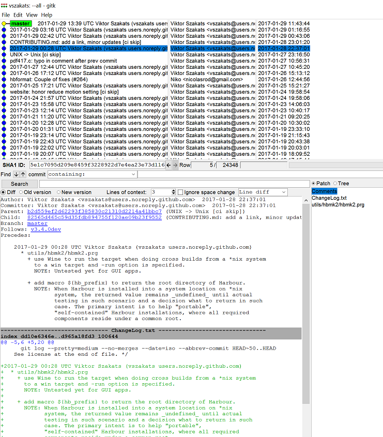Image resolution: width=383 pixels, height=437 pixels.
Task: Follow the master branch link
Action: tap(37, 223)
